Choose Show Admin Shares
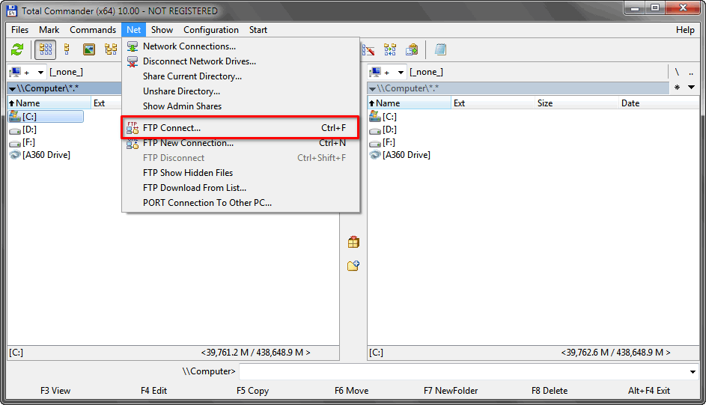The height and width of the screenshot is (405, 706). [241, 106]
